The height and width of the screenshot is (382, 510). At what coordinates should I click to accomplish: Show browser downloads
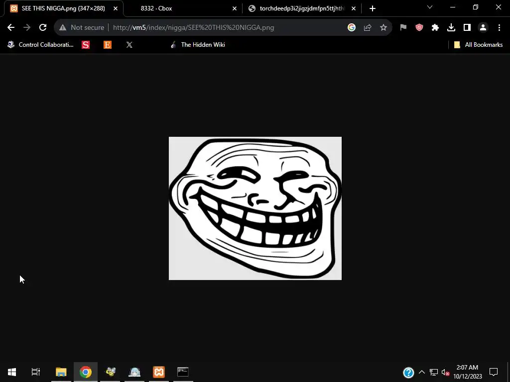(x=451, y=28)
